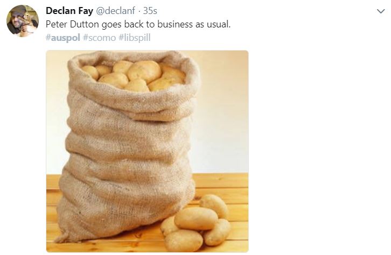The image size is (391, 255).
Task: Click the cream wall background in the photo
Action: 222,112
